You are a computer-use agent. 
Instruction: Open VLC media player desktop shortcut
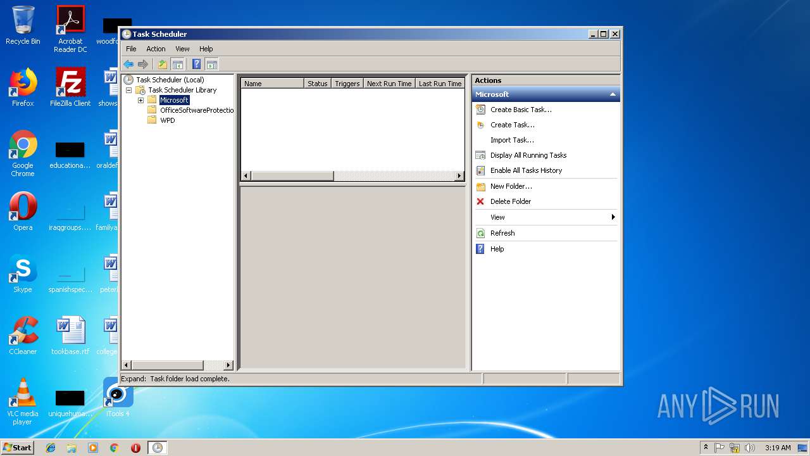point(23,402)
